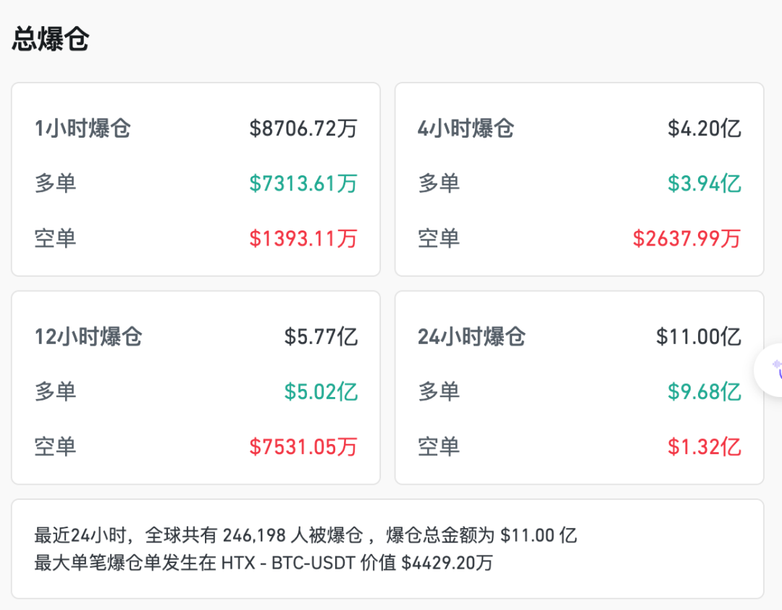The height and width of the screenshot is (610, 782).
Task: Click the 24-hour card total $11.00亿
Action: pyautogui.click(x=698, y=337)
